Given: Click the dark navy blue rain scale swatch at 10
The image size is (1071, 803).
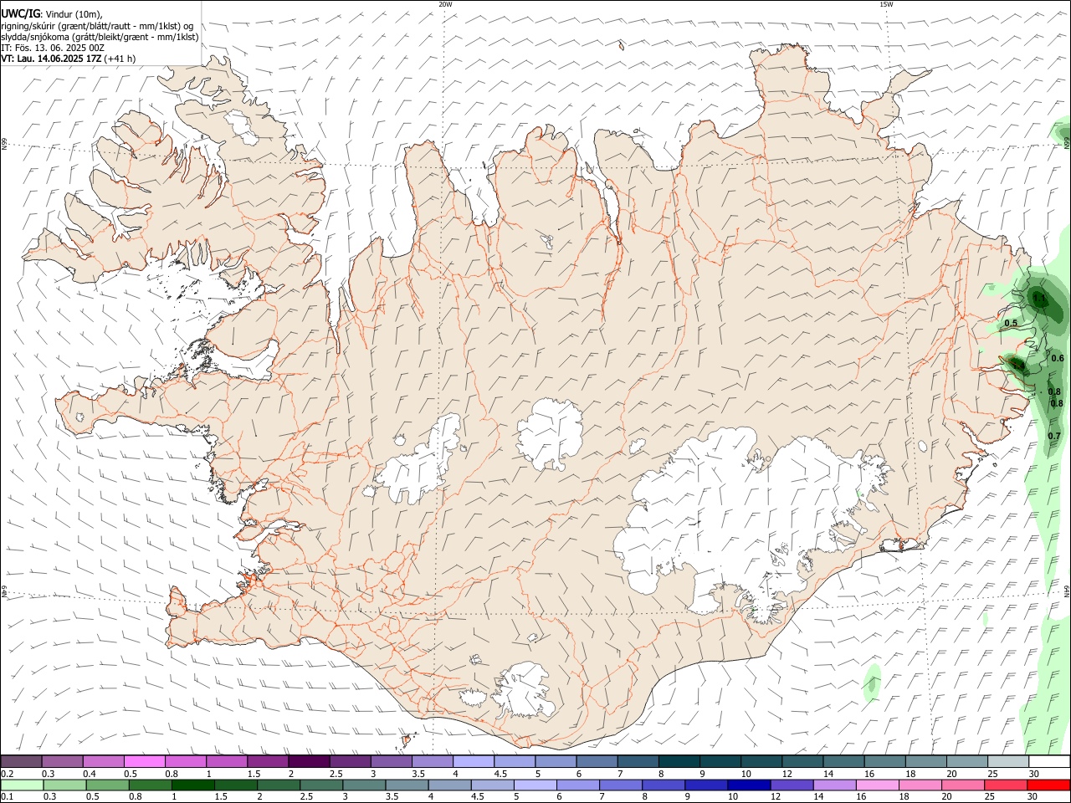Looking at the screenshot, I should pyautogui.click(x=748, y=785).
